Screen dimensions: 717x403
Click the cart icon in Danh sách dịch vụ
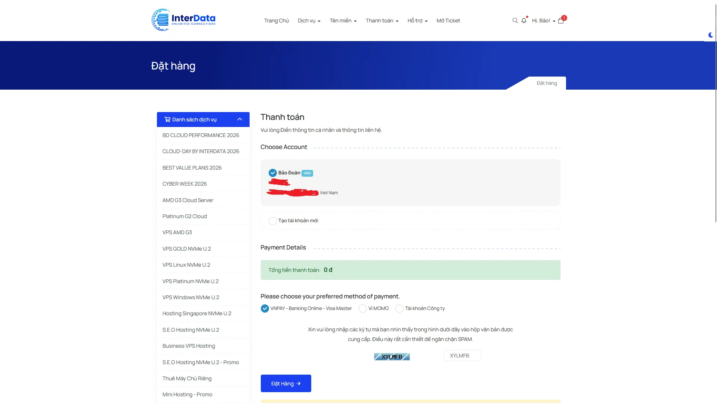(x=167, y=120)
